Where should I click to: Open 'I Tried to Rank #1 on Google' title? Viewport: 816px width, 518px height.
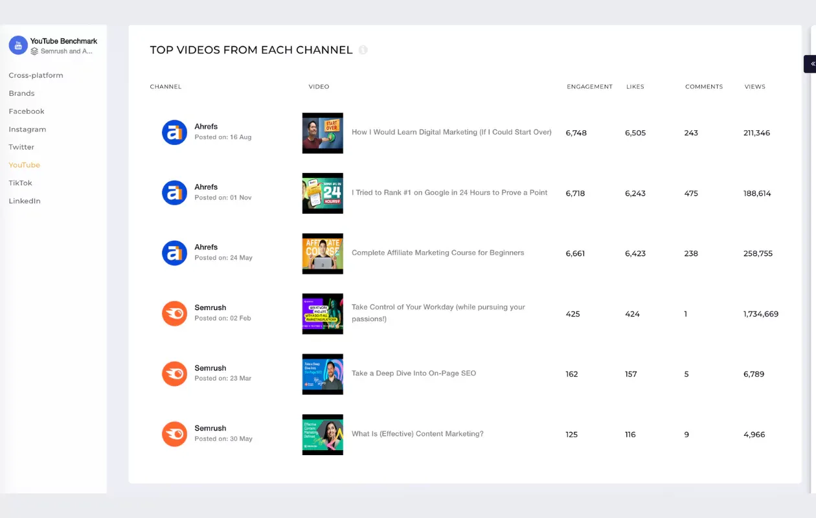tap(449, 192)
